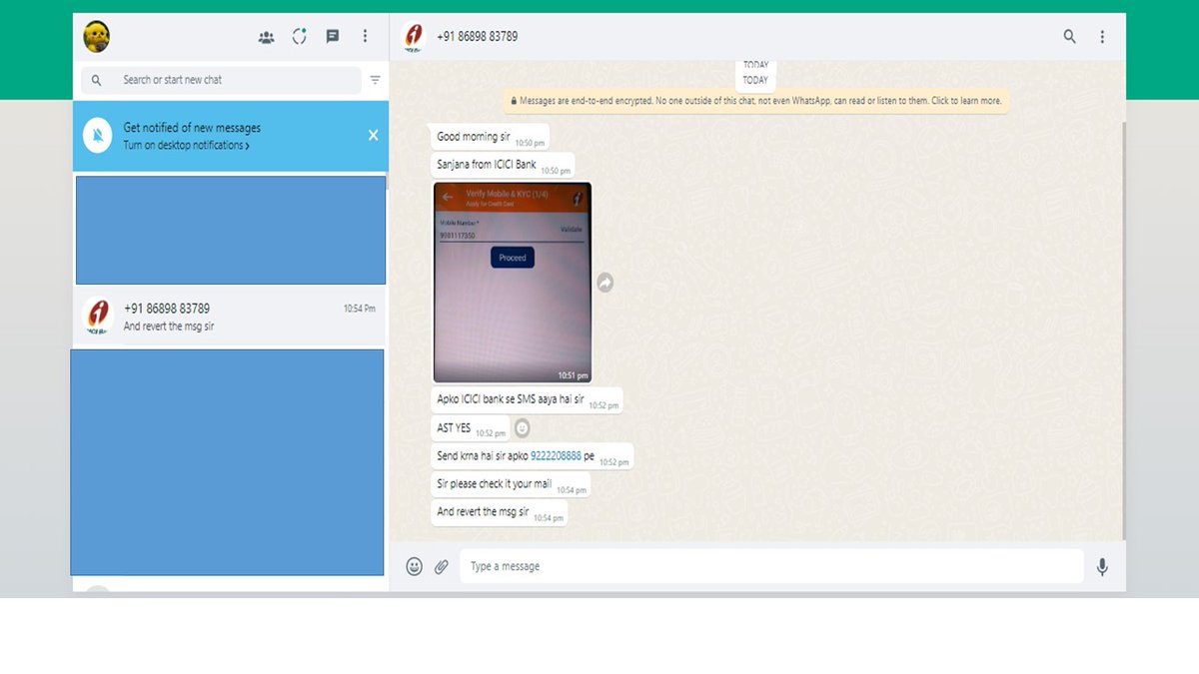Click the muted bell notification icon
1199x674 pixels.
point(97,135)
